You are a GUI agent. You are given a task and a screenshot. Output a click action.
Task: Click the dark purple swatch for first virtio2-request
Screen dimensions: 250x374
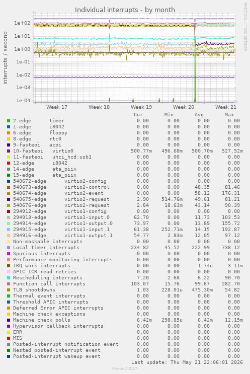point(9,199)
